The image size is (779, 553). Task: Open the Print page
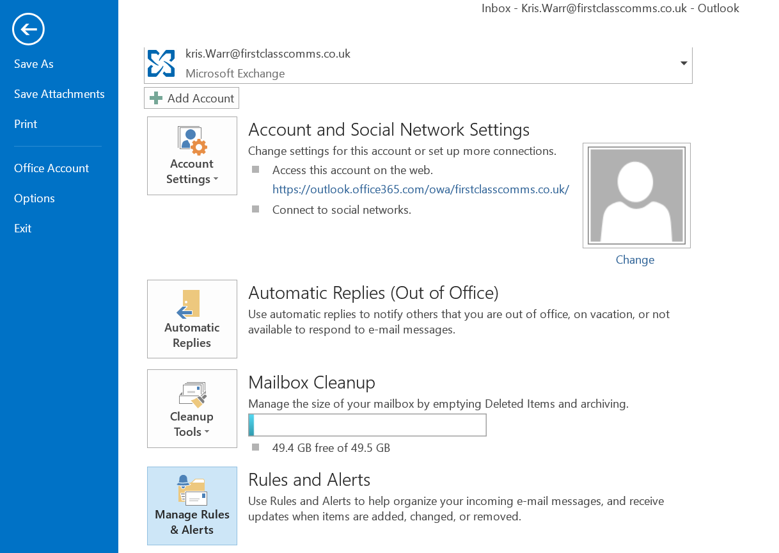pos(26,124)
